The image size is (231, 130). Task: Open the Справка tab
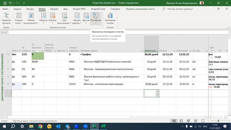pos(115,9)
